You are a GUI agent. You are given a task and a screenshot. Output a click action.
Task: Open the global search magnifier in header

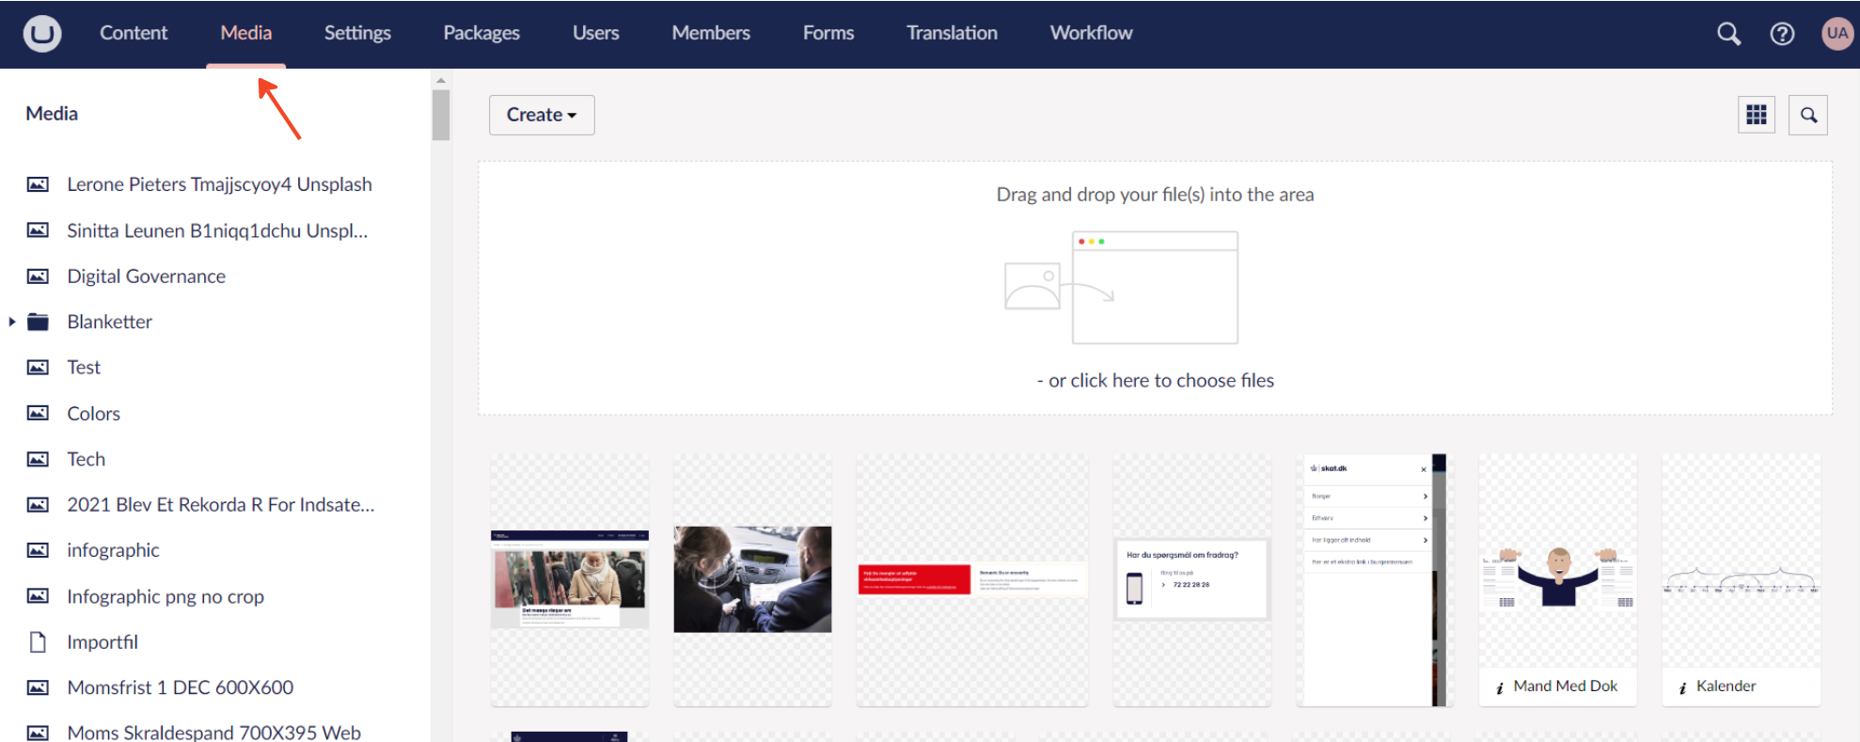coord(1728,34)
